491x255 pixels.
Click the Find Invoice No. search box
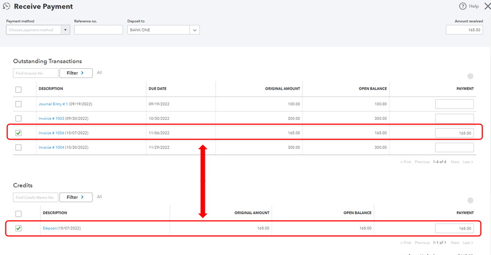pos(35,73)
